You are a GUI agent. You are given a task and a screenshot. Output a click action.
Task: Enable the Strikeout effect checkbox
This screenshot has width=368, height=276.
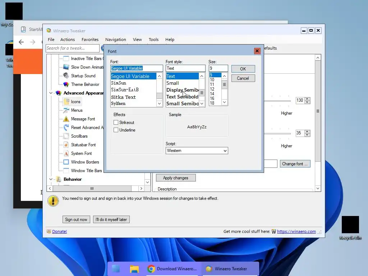click(x=116, y=122)
